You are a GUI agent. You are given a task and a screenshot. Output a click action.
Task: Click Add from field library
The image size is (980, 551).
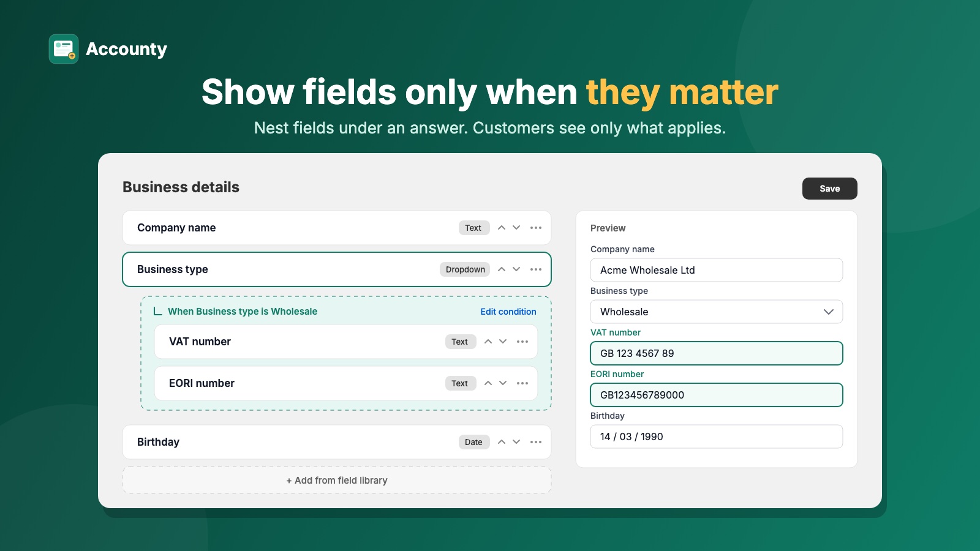pyautogui.click(x=337, y=481)
